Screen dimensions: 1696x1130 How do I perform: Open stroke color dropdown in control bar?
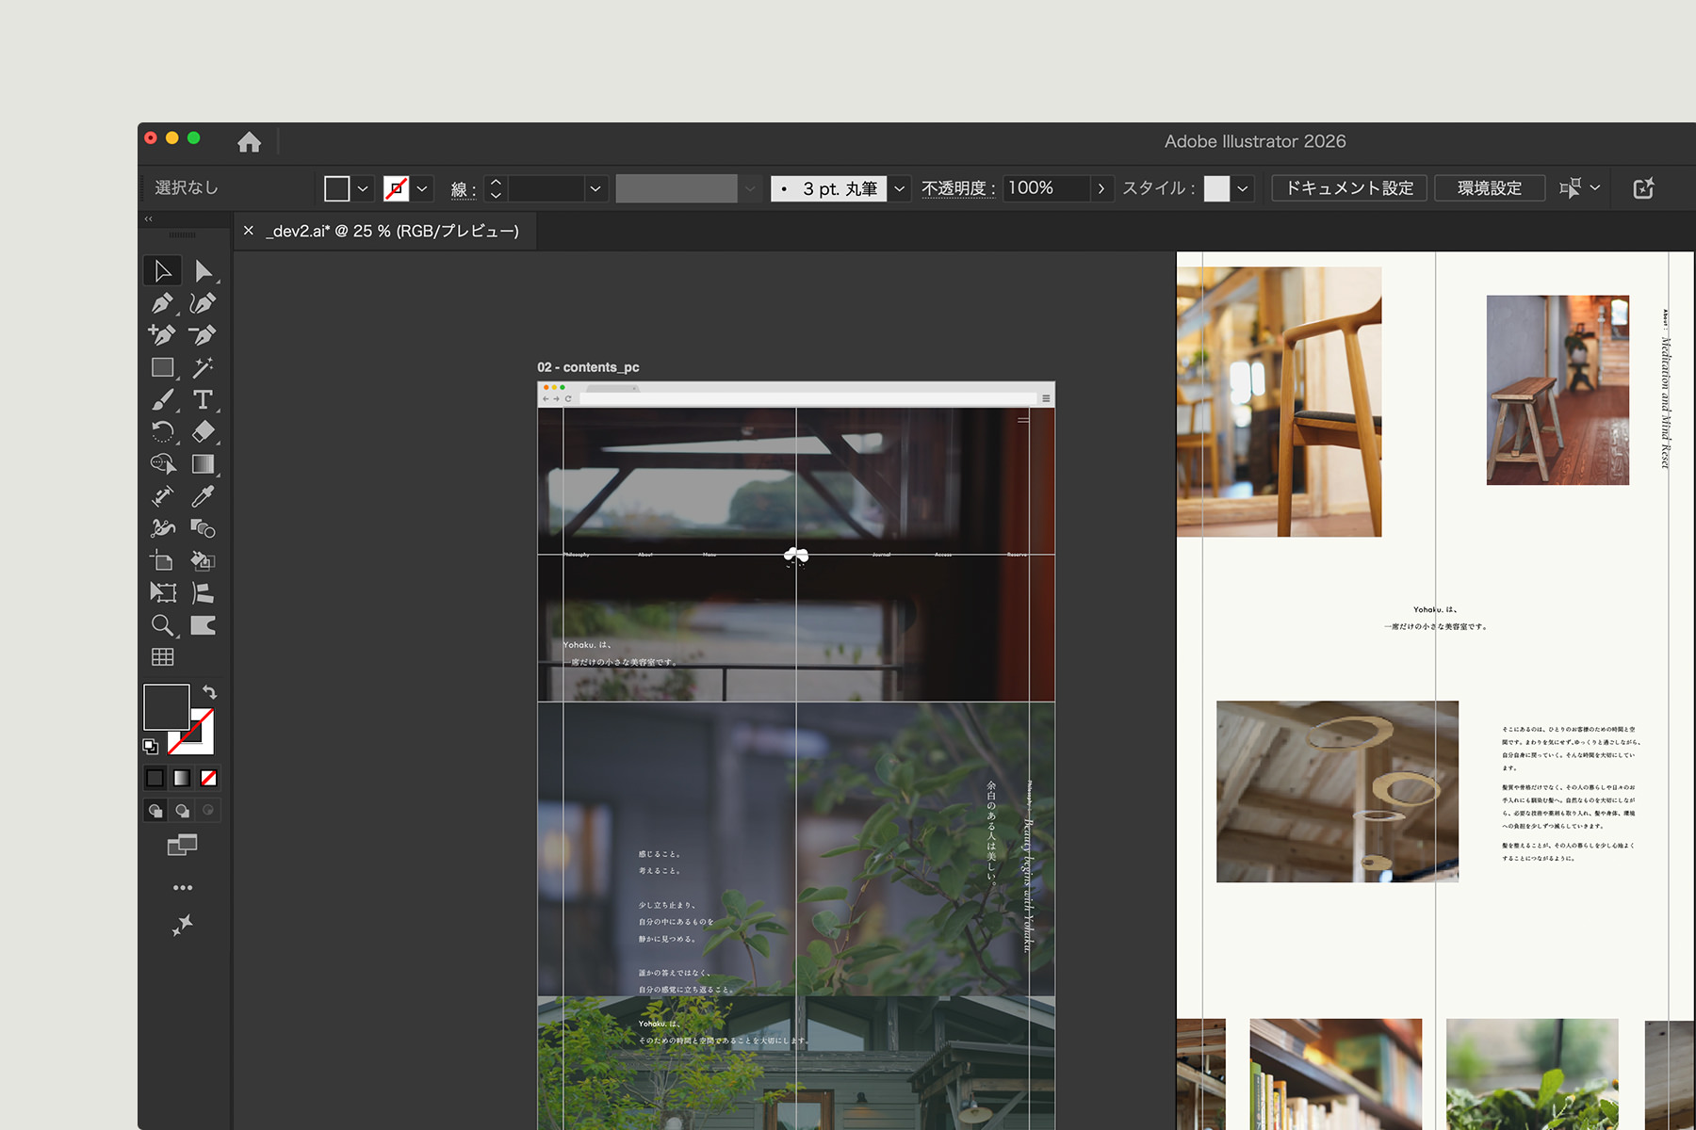(x=422, y=188)
